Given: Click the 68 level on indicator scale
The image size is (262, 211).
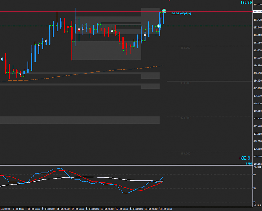Looking at the screenshot, I should 254,174.
